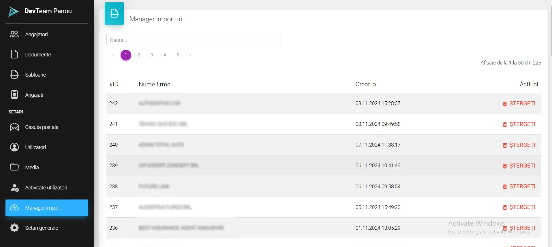Select Manager import in sidebar
The height and width of the screenshot is (247, 552).
47,208
